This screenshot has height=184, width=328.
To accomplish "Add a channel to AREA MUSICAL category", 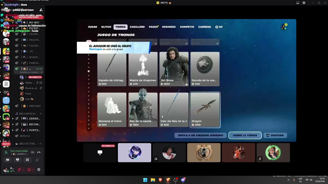I will click(41, 113).
